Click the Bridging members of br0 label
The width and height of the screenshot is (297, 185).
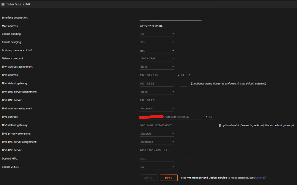point(18,50)
